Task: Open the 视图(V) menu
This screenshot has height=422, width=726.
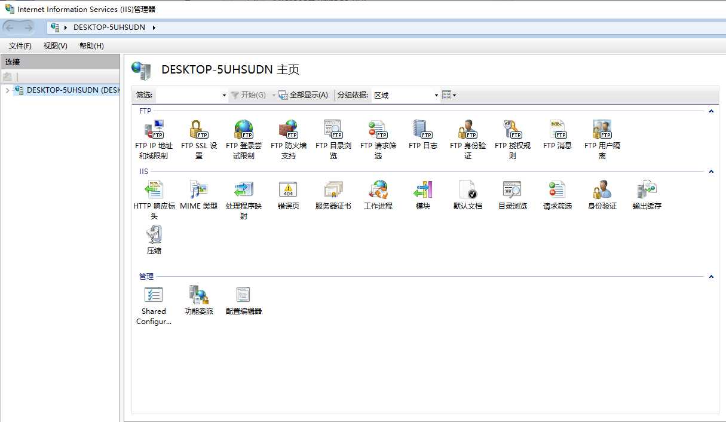Action: click(x=55, y=46)
